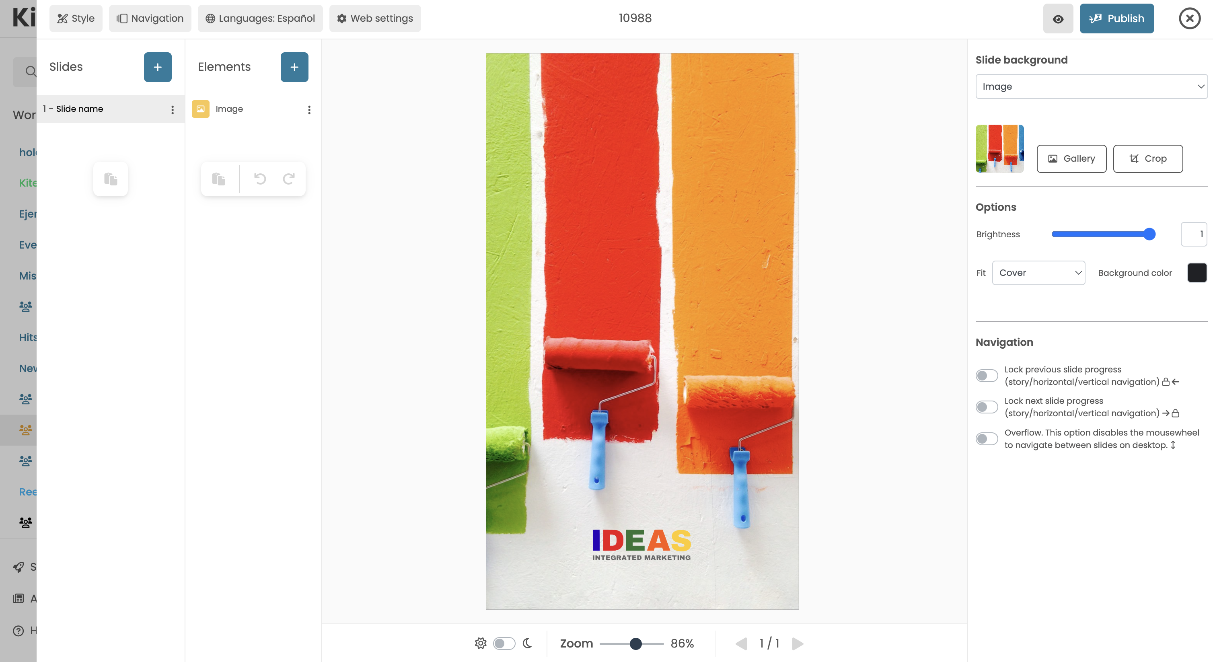
Task: Open Slide name three-dot menu
Action: 173,109
